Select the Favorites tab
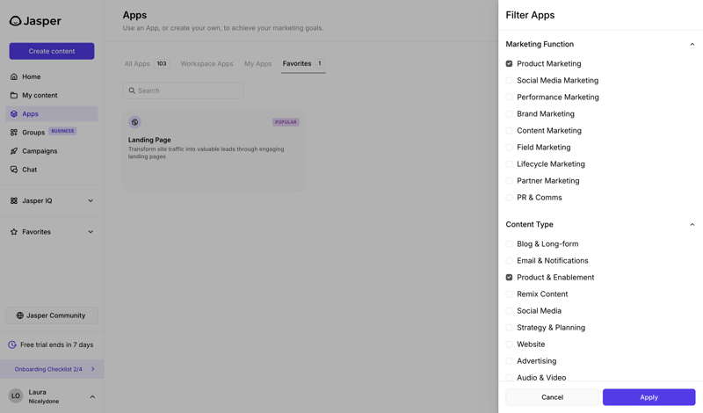703x413 pixels. tap(303, 63)
